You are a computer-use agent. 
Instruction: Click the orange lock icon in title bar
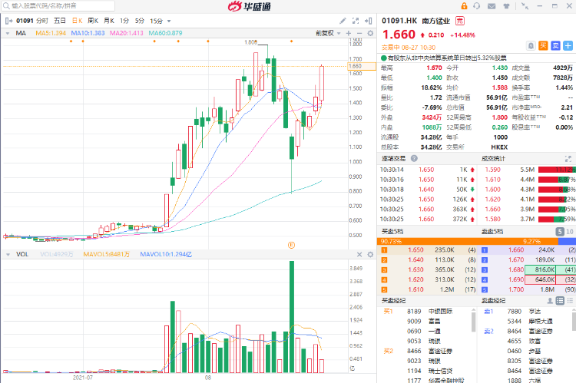coord(464,6)
